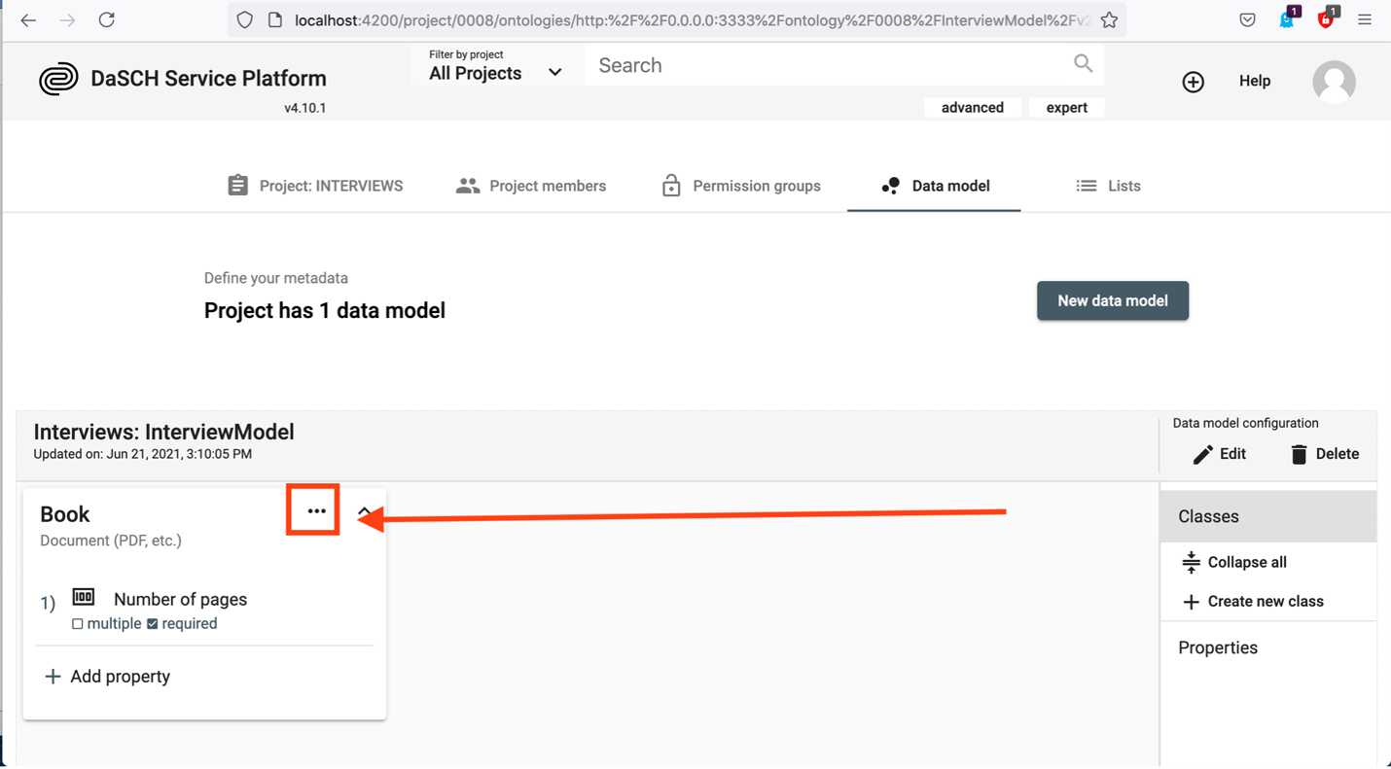Bookmark page with the star icon
Image resolution: width=1391 pixels, height=769 pixels.
pyautogui.click(x=1109, y=19)
